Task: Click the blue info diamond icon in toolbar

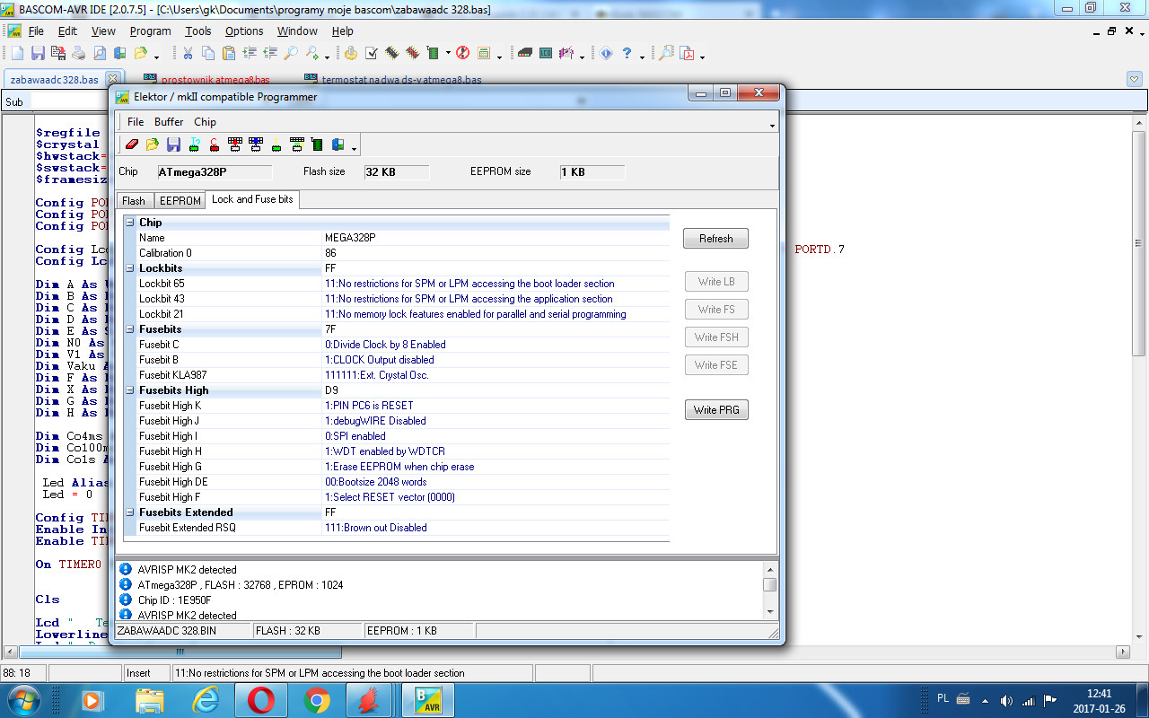Action: tap(606, 53)
